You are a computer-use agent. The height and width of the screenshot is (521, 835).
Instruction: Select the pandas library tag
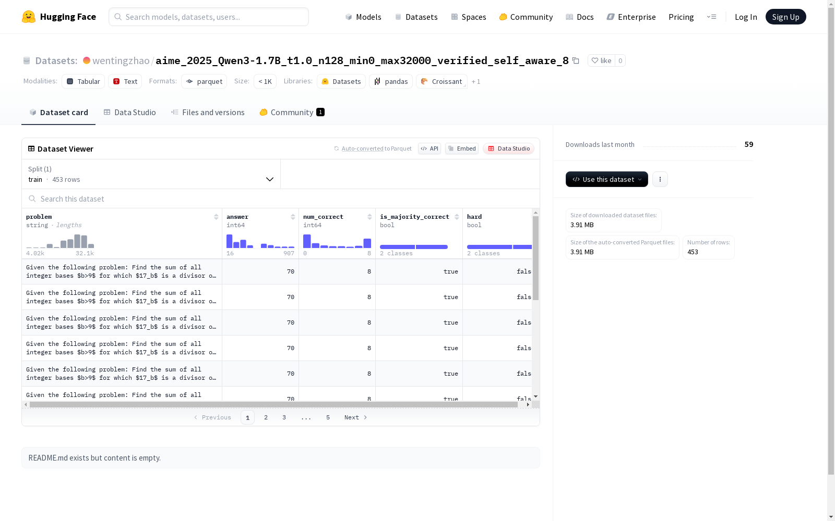pos(391,81)
